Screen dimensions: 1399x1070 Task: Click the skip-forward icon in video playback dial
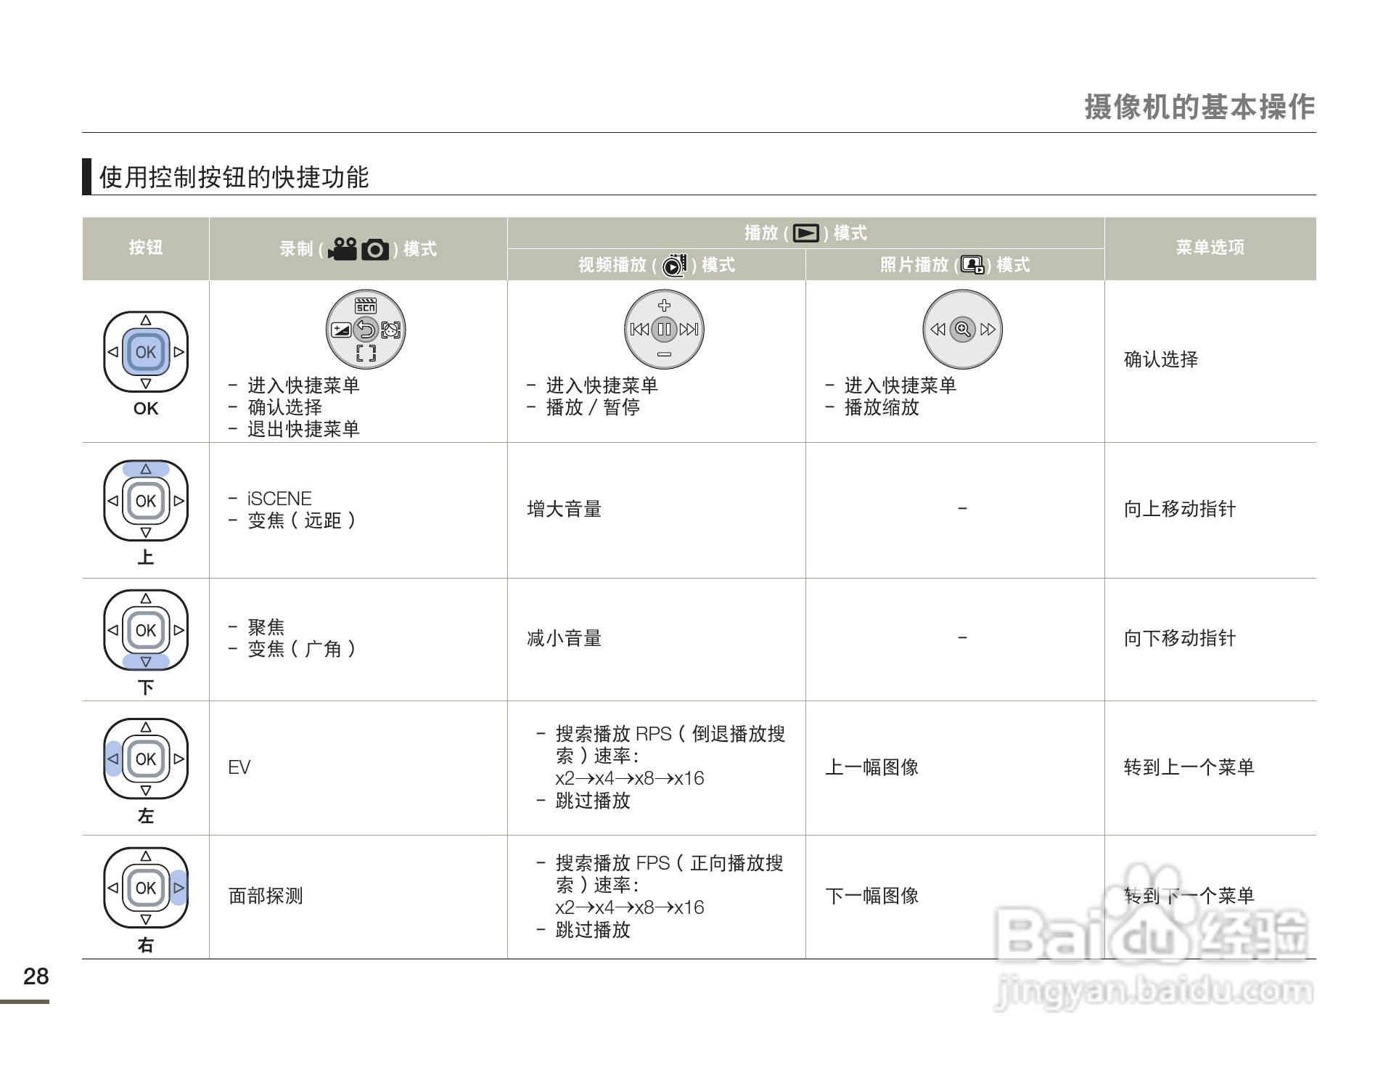pos(689,330)
